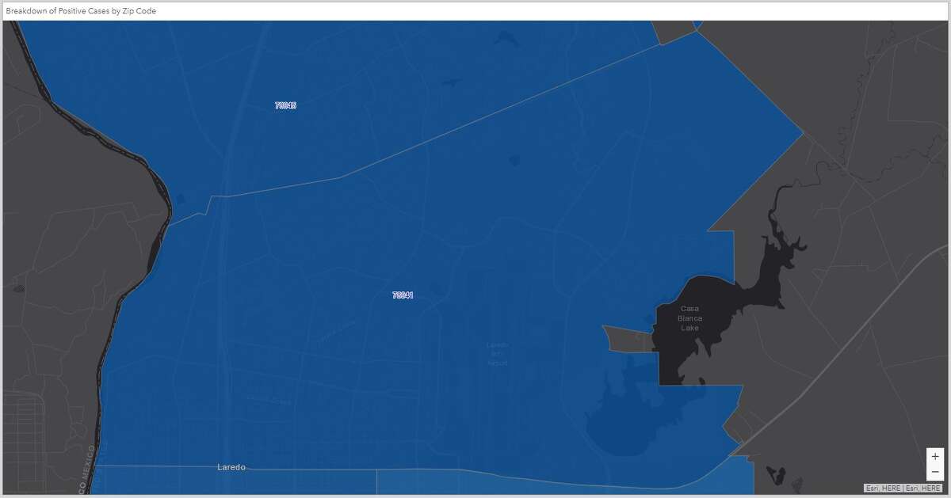Select the 78041 zip code label
This screenshot has width=951, height=498.
tap(403, 295)
